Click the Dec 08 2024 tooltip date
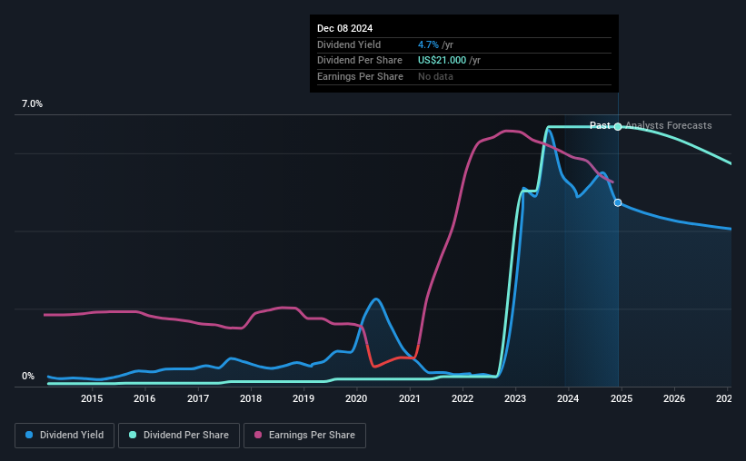Image resolution: width=746 pixels, height=461 pixels. coord(345,28)
